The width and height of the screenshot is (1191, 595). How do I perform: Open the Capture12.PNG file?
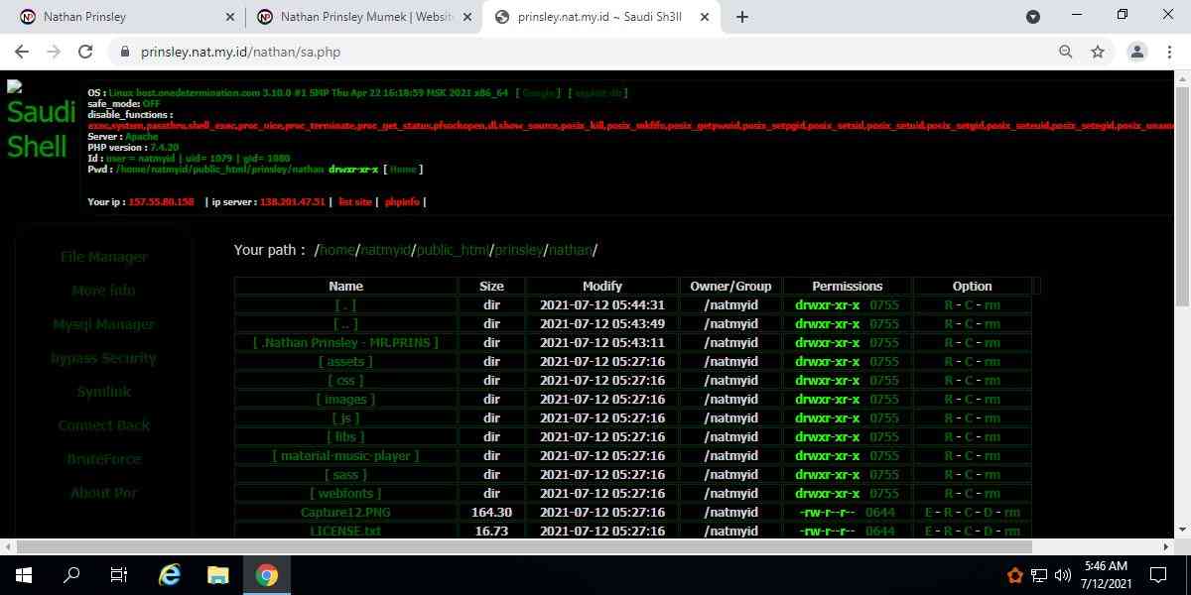point(345,513)
